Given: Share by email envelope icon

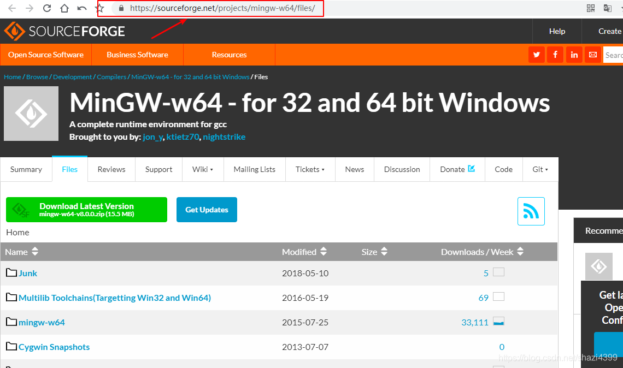Looking at the screenshot, I should [x=593, y=55].
